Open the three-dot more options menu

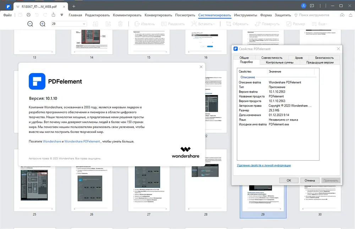pos(320,6)
